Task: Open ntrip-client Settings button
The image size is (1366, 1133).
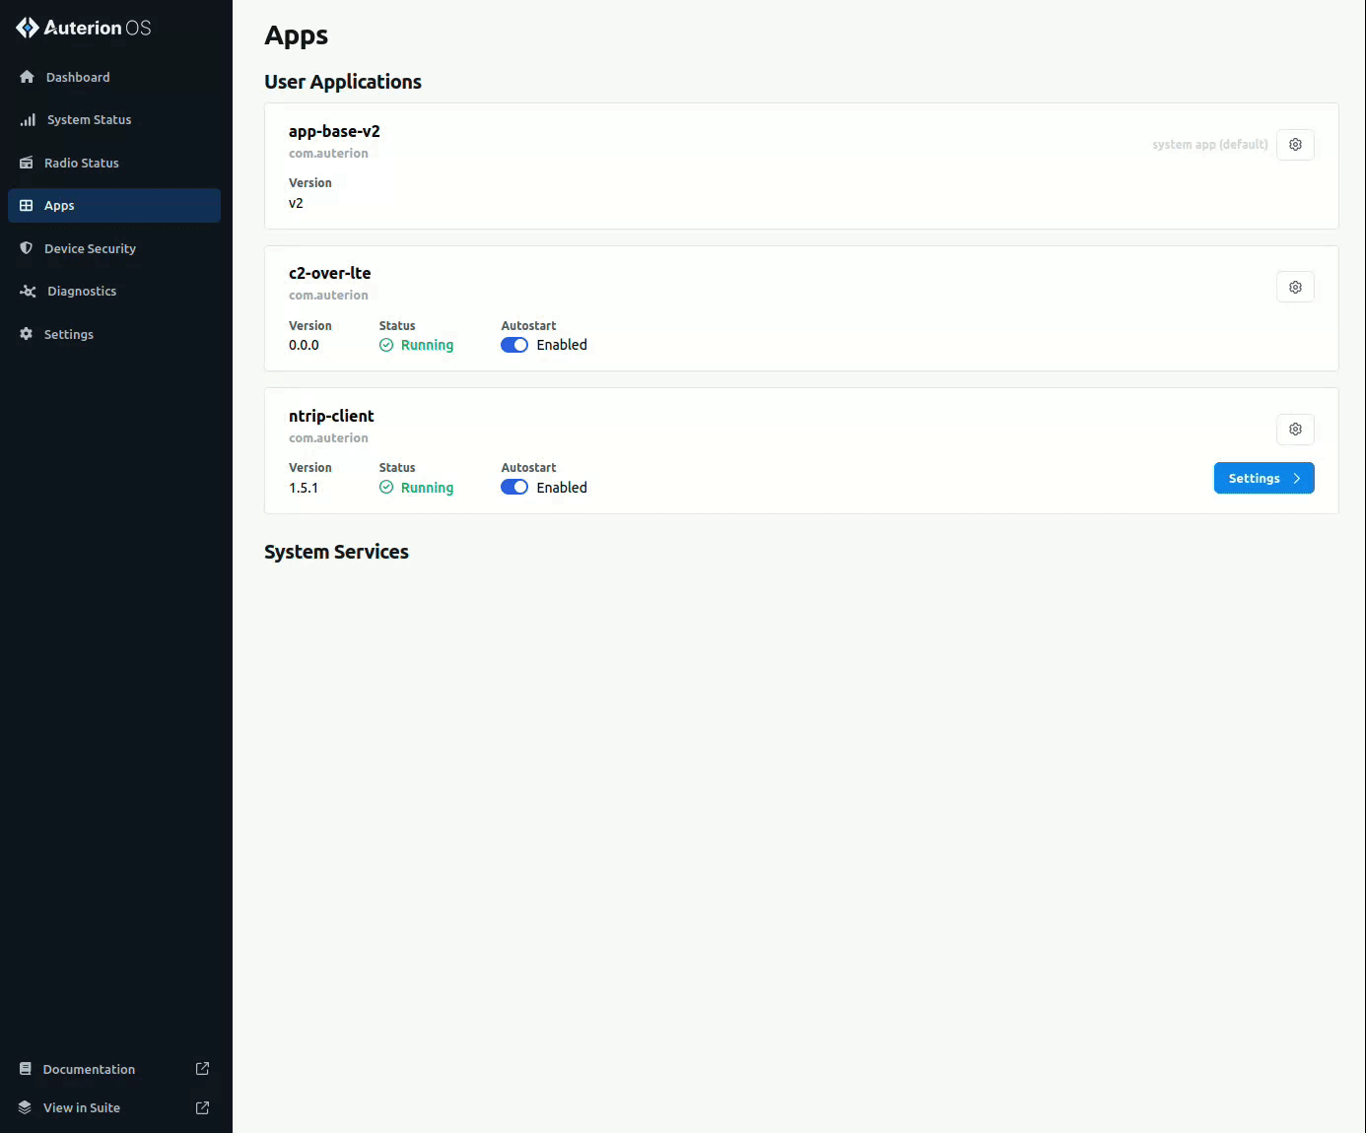Action: pyautogui.click(x=1254, y=478)
